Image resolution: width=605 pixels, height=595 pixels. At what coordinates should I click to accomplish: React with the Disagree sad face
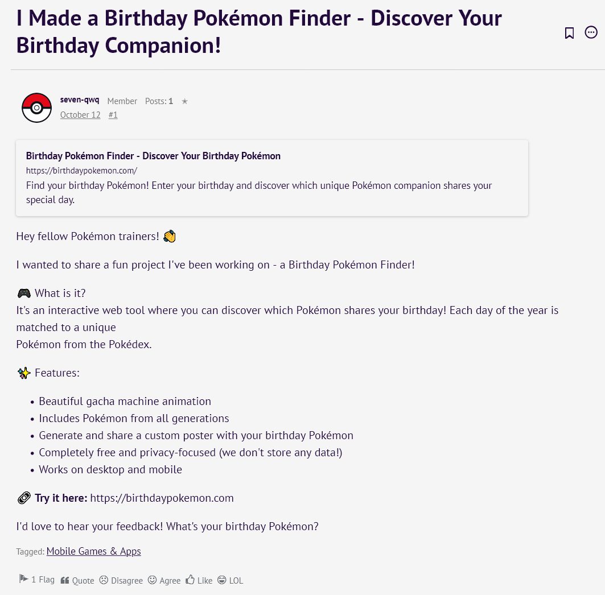tap(104, 580)
